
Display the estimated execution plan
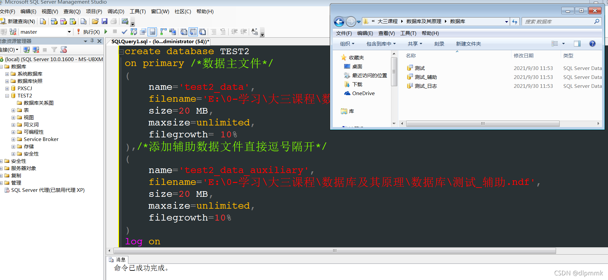[x=134, y=32]
